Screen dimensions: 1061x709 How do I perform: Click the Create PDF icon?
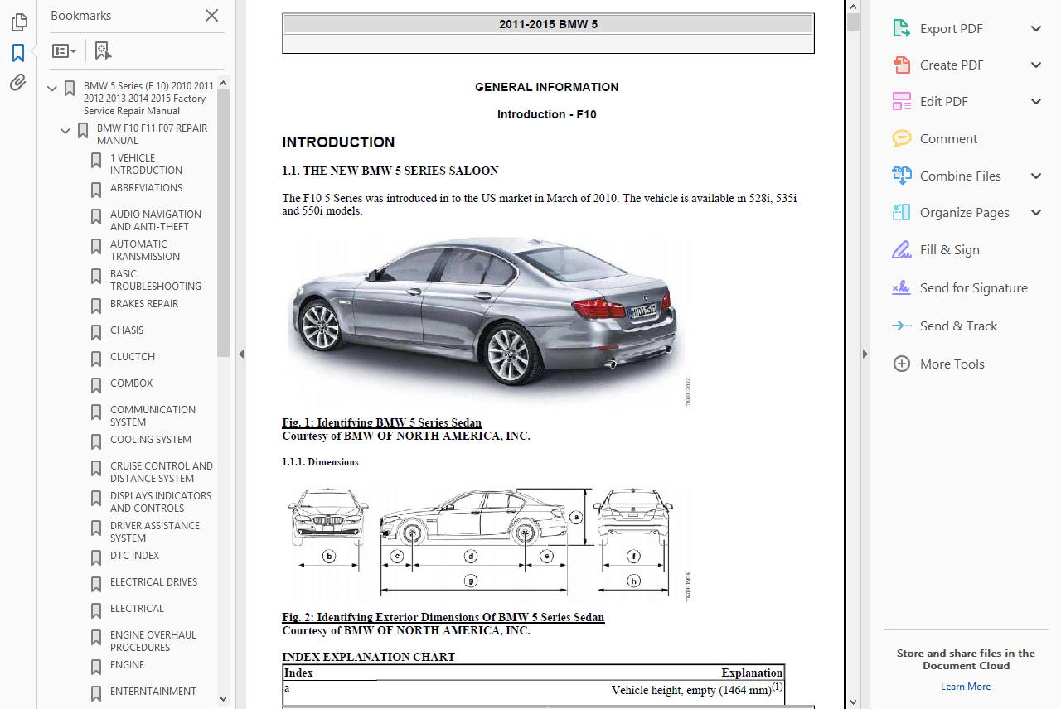[x=901, y=65]
